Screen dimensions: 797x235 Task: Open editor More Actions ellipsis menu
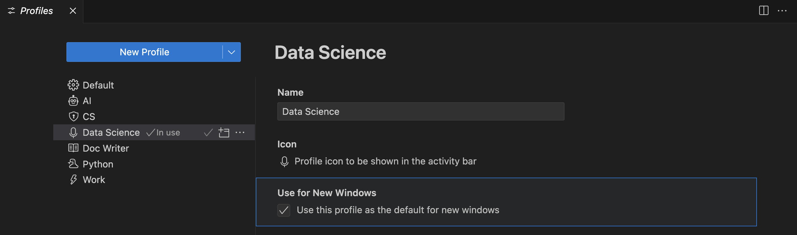click(x=782, y=10)
